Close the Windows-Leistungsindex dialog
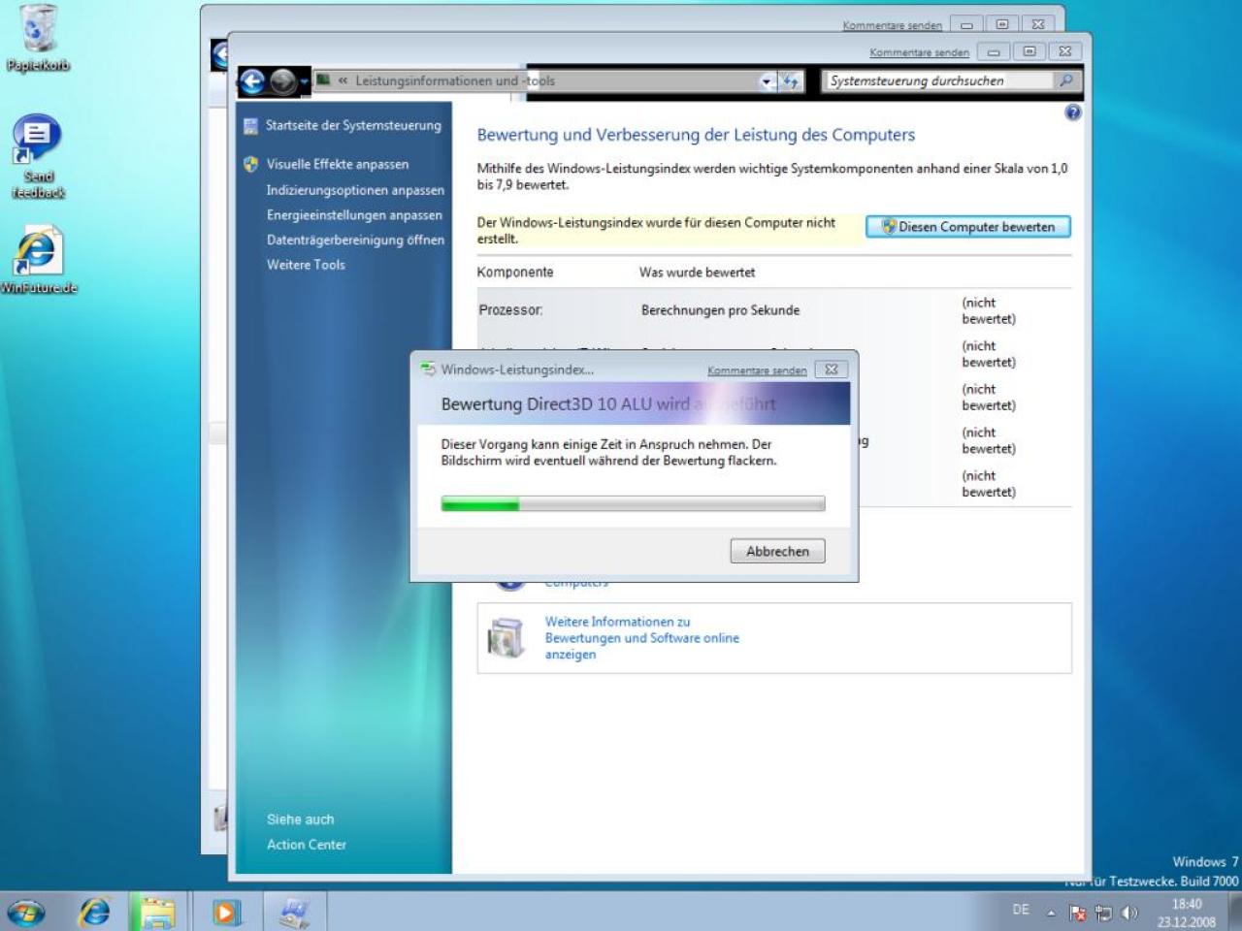 [832, 369]
